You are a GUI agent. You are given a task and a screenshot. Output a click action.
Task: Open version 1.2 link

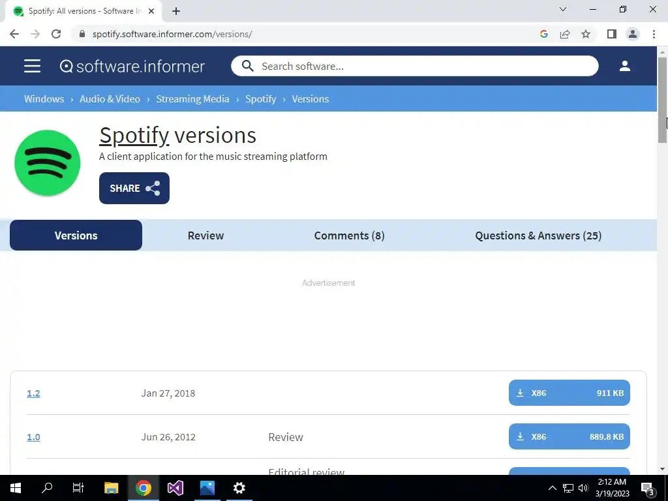click(x=33, y=393)
